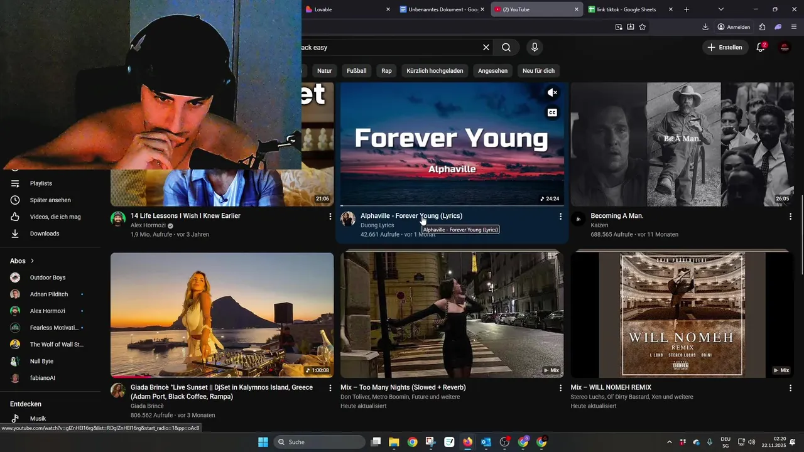Open Windows Start menu
The height and width of the screenshot is (452, 804).
click(263, 442)
